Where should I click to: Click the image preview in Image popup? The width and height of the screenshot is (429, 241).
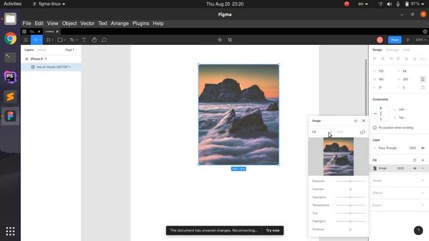pos(339,157)
